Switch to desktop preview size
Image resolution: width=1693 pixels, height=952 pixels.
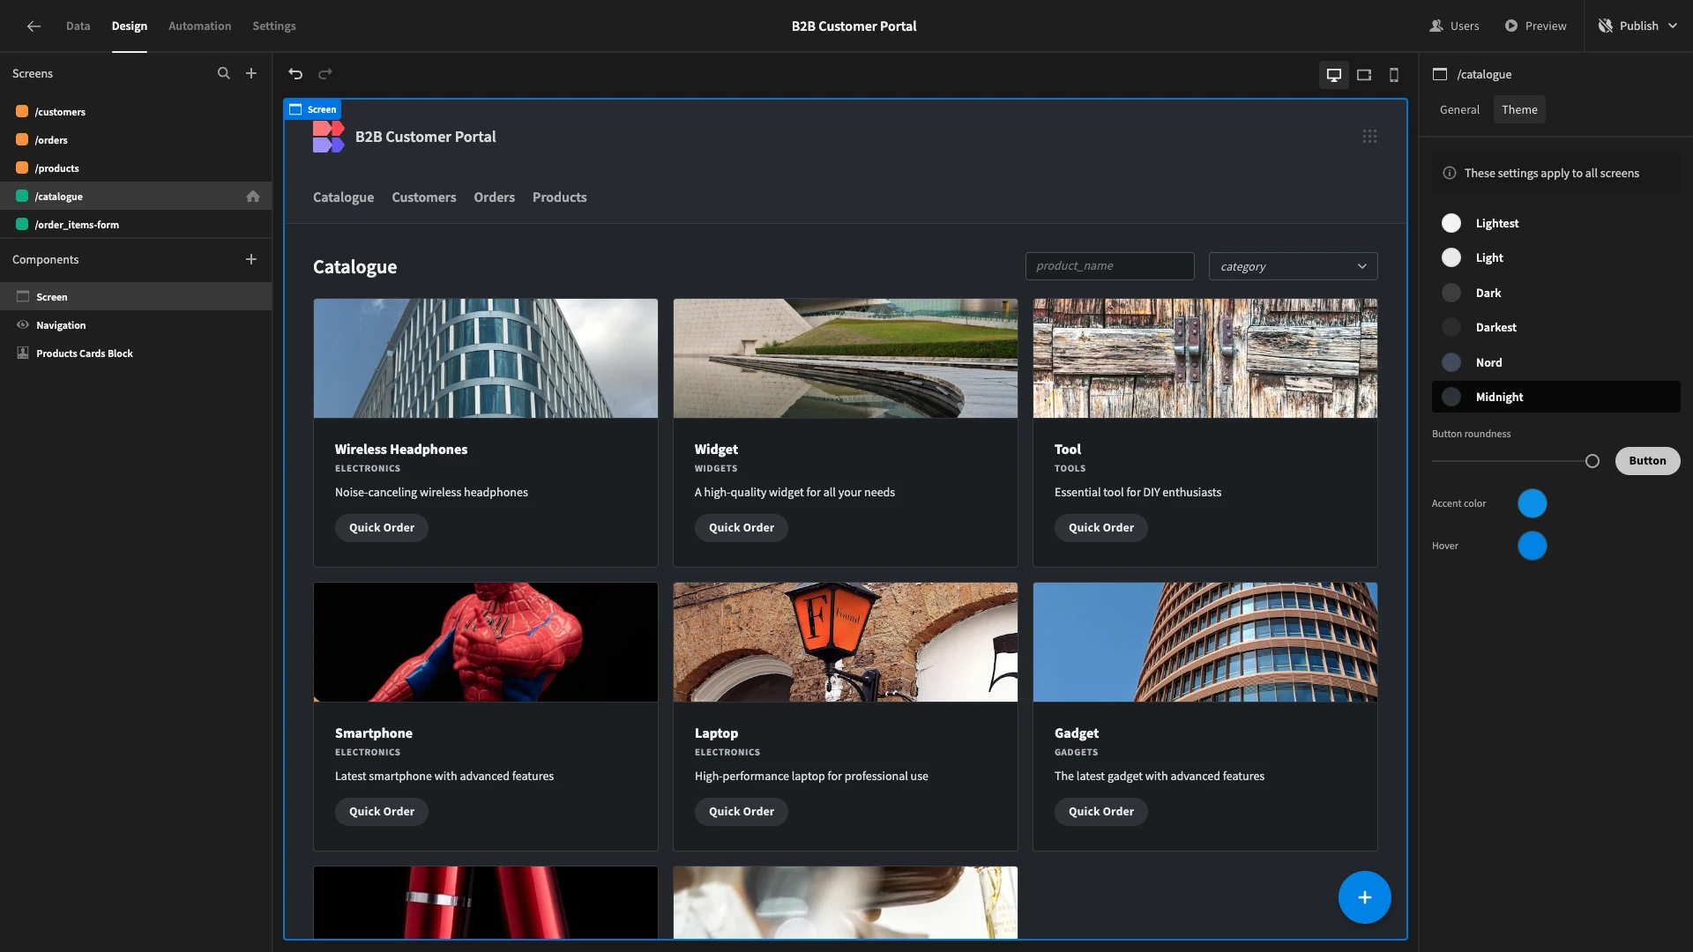tap(1334, 75)
